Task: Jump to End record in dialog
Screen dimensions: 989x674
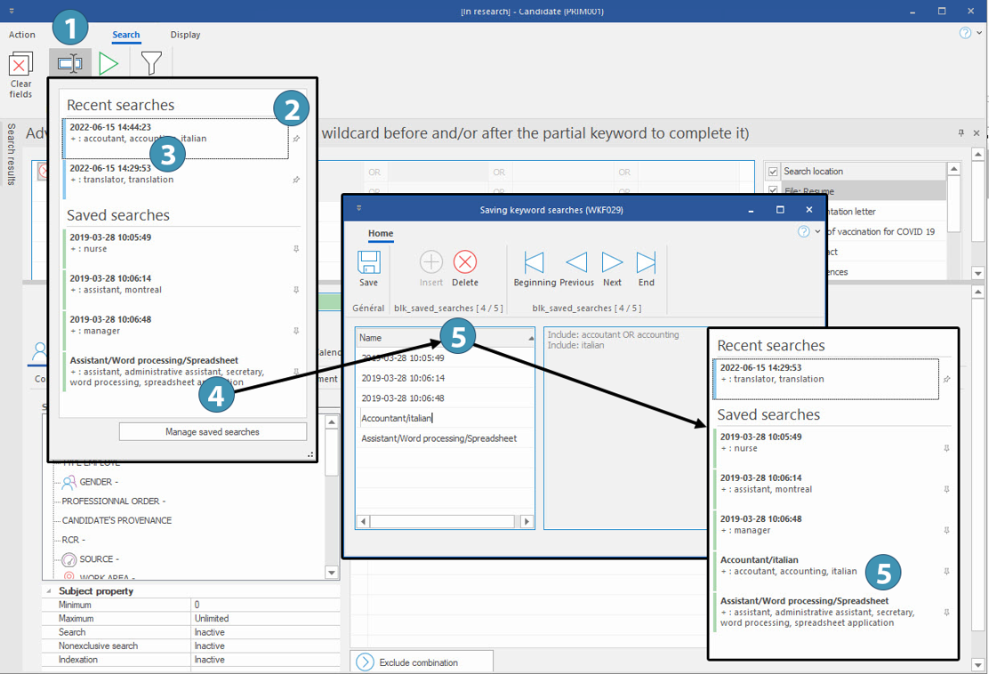Action: [646, 262]
